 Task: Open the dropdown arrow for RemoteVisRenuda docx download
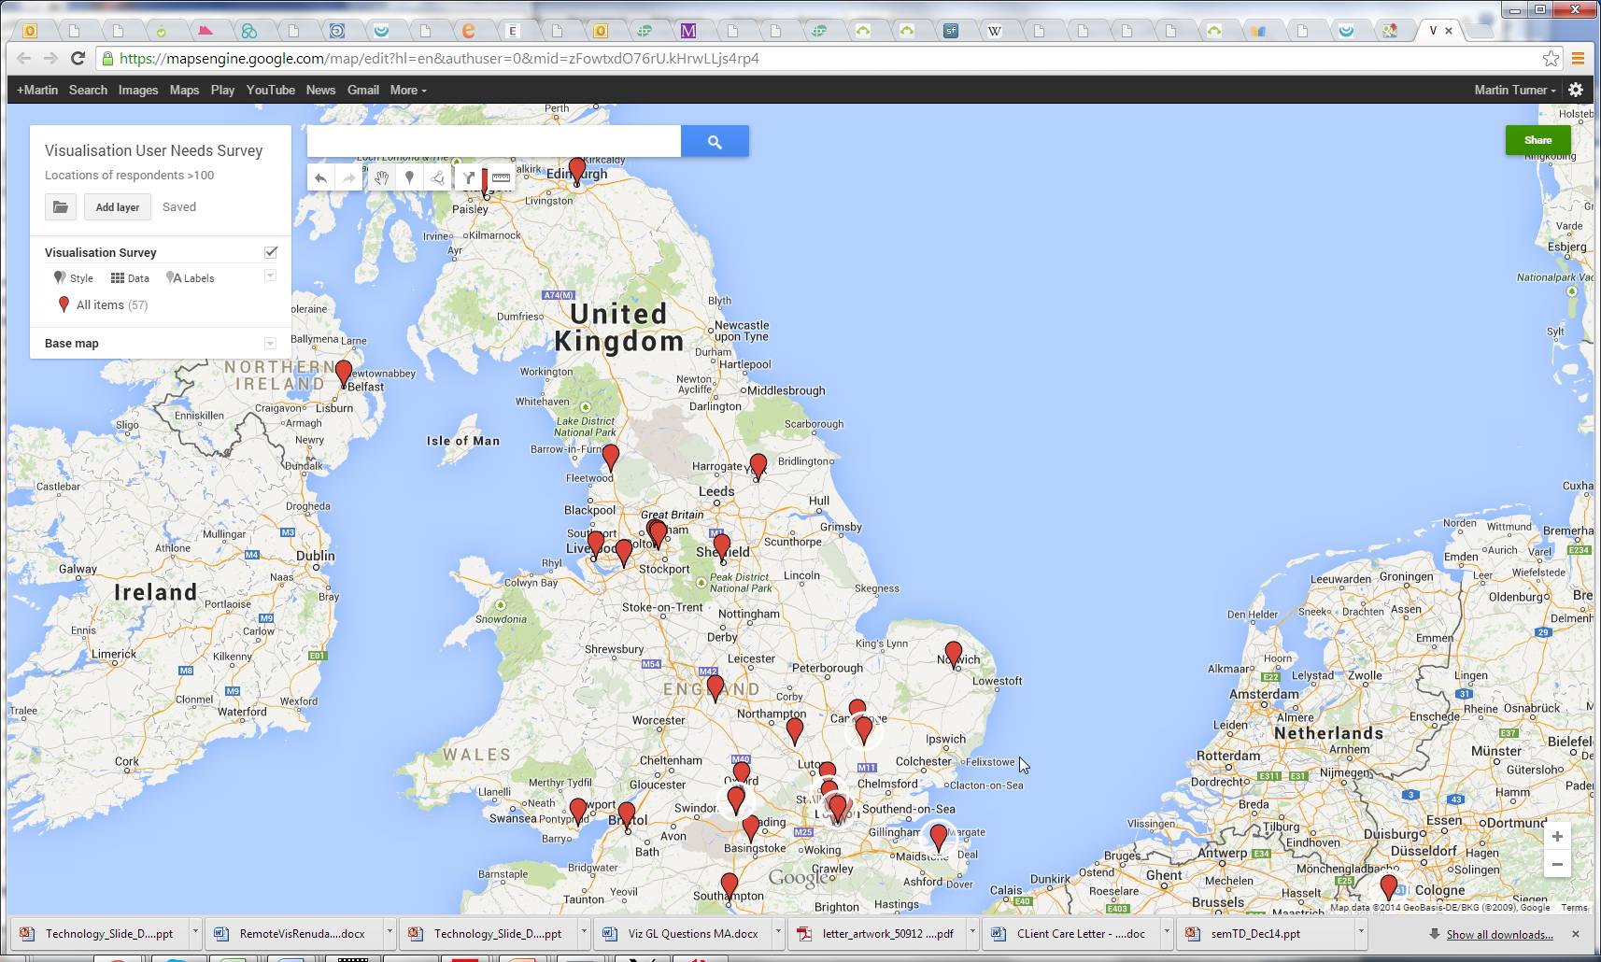click(390, 932)
